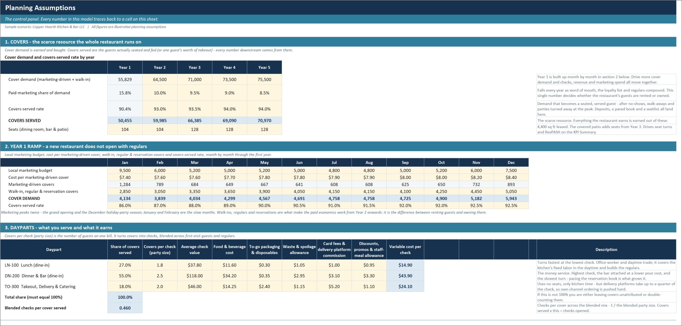
Task: Select Year 5 column header
Action: (264, 67)
